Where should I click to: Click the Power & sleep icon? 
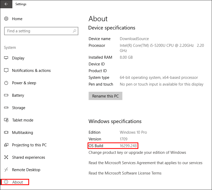(6, 83)
